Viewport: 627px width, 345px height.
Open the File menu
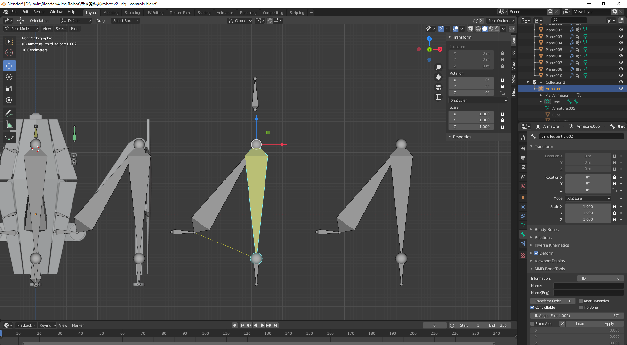point(14,12)
